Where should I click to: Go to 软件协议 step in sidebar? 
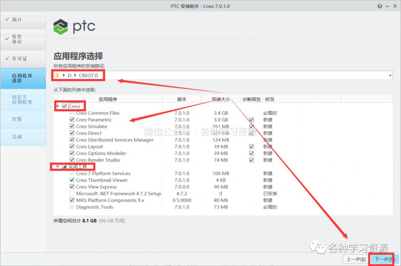pyautogui.click(x=23, y=39)
